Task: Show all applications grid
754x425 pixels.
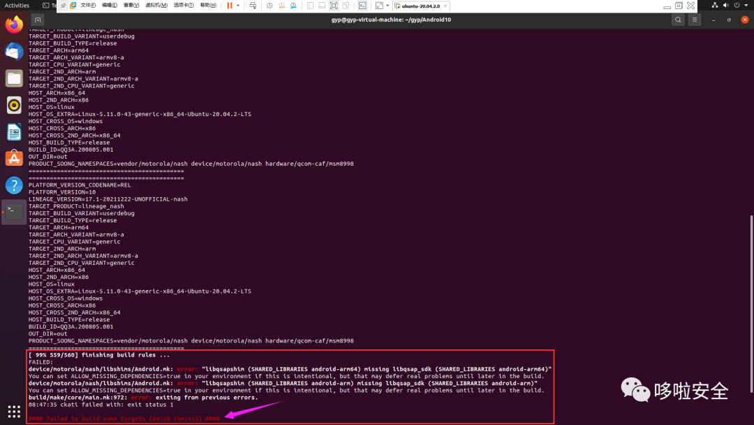Action: (14, 412)
